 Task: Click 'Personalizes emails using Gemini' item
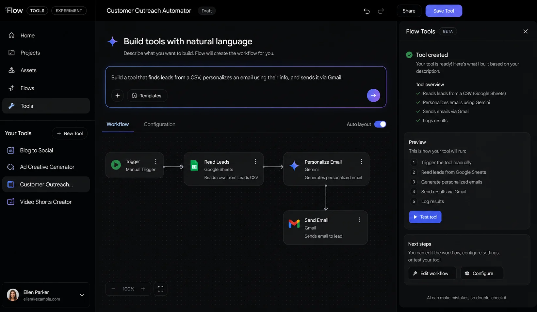point(456,102)
